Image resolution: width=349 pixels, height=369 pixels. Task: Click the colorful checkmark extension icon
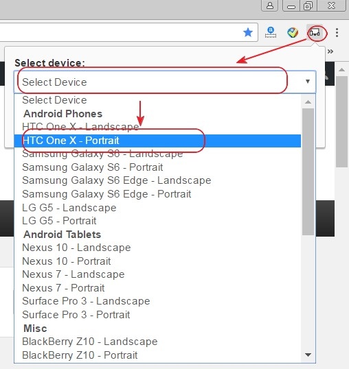pyautogui.click(x=293, y=32)
